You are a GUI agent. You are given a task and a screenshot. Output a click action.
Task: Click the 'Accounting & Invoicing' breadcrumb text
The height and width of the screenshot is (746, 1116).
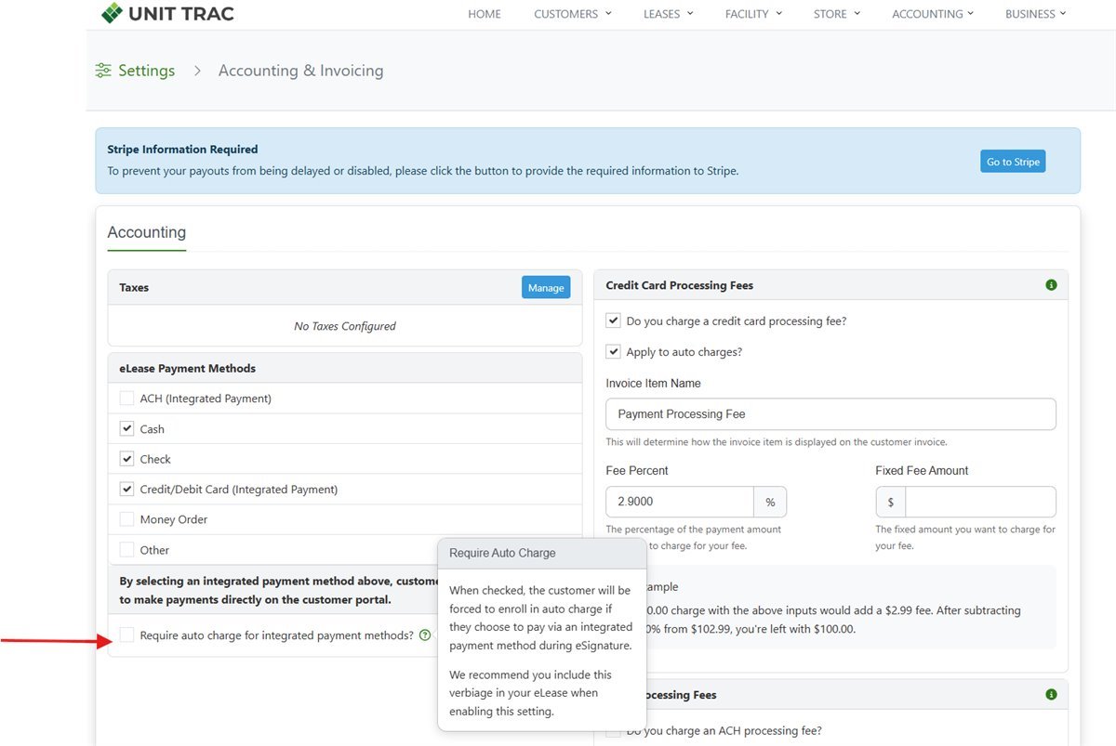300,71
